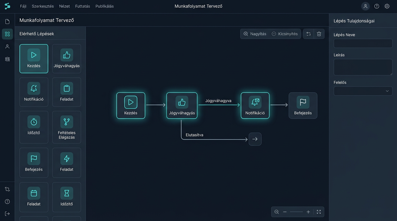Click the trash delete icon above canvas
This screenshot has height=221, width=397.
click(x=319, y=34)
